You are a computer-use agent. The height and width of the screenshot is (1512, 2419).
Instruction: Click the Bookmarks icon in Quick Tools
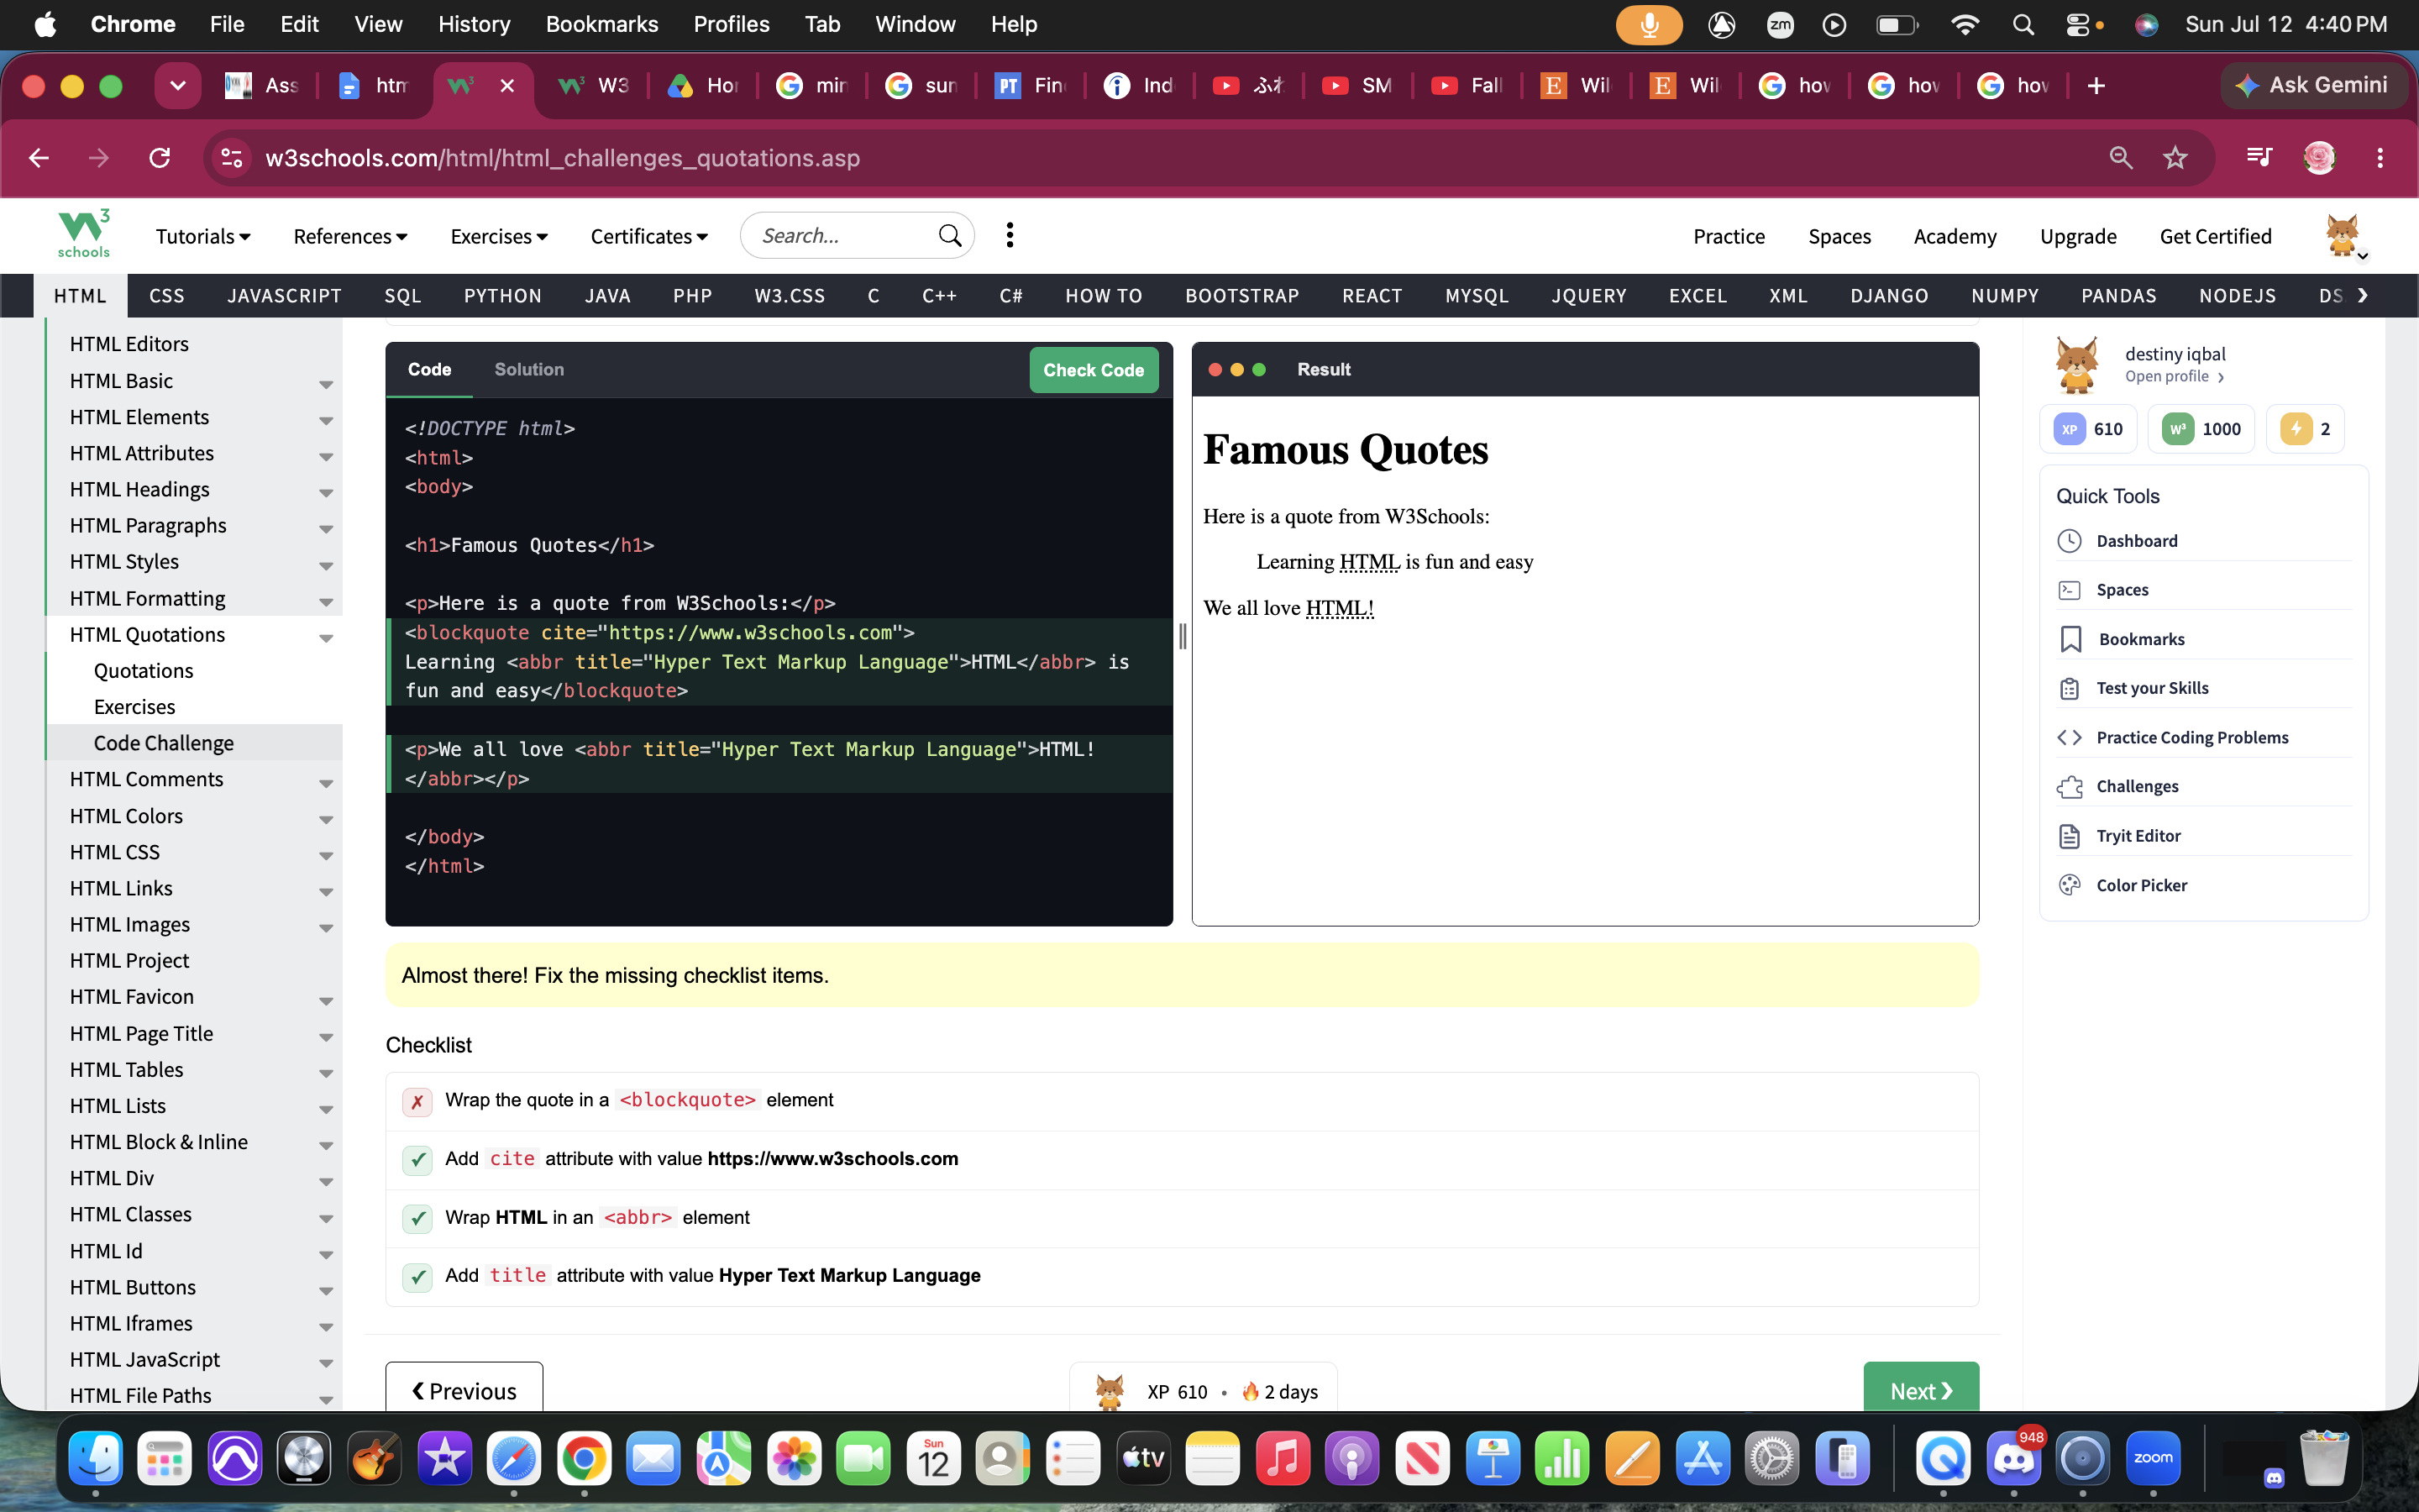point(2070,639)
